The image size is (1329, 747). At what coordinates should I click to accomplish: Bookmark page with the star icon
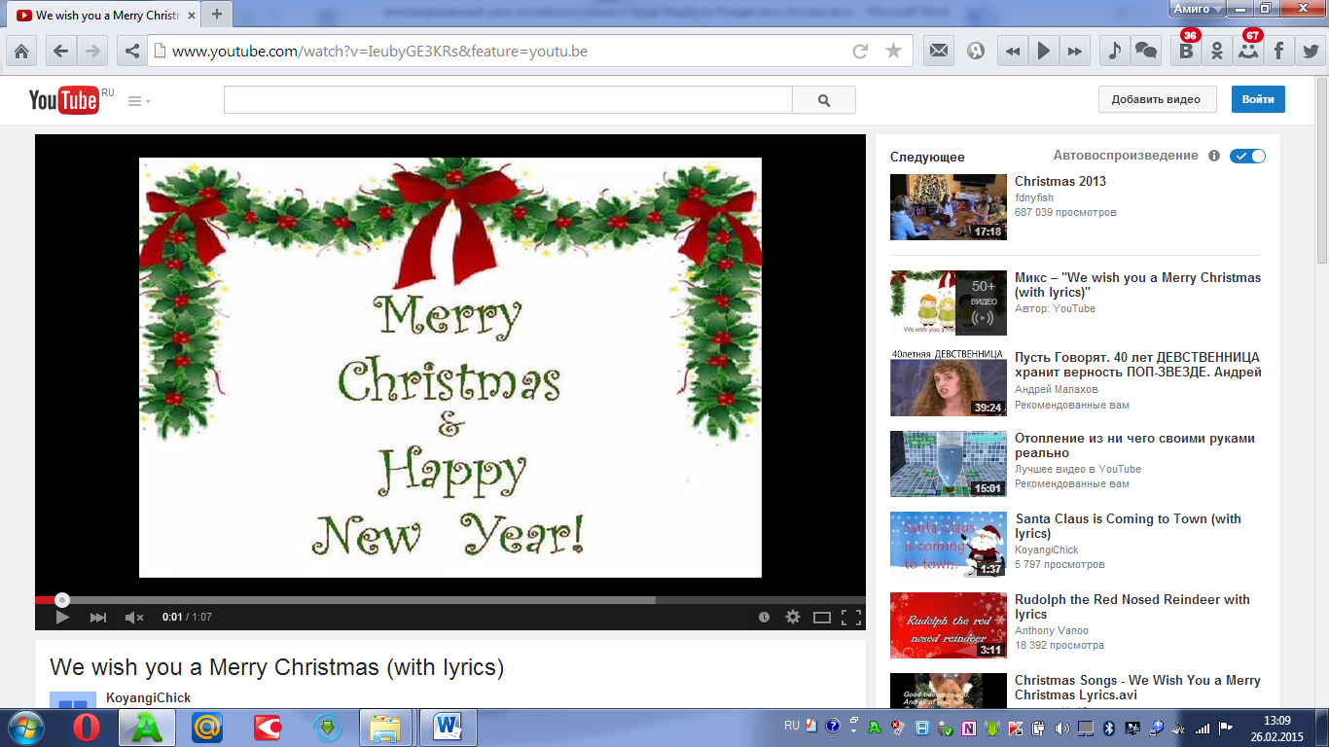(893, 52)
